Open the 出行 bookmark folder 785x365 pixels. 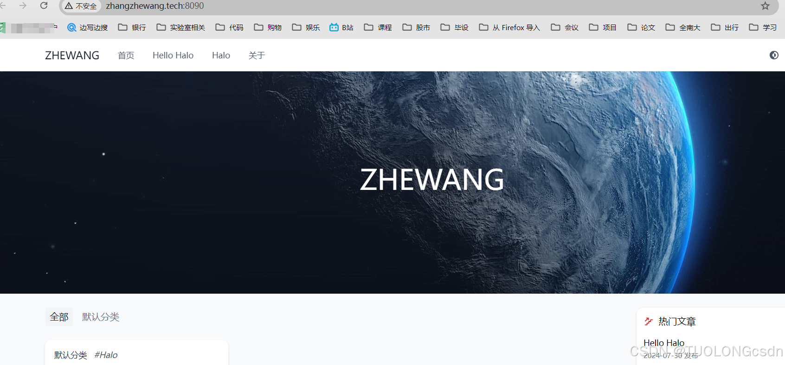[725, 27]
